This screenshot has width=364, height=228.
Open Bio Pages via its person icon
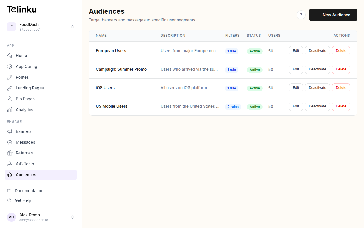[9, 99]
